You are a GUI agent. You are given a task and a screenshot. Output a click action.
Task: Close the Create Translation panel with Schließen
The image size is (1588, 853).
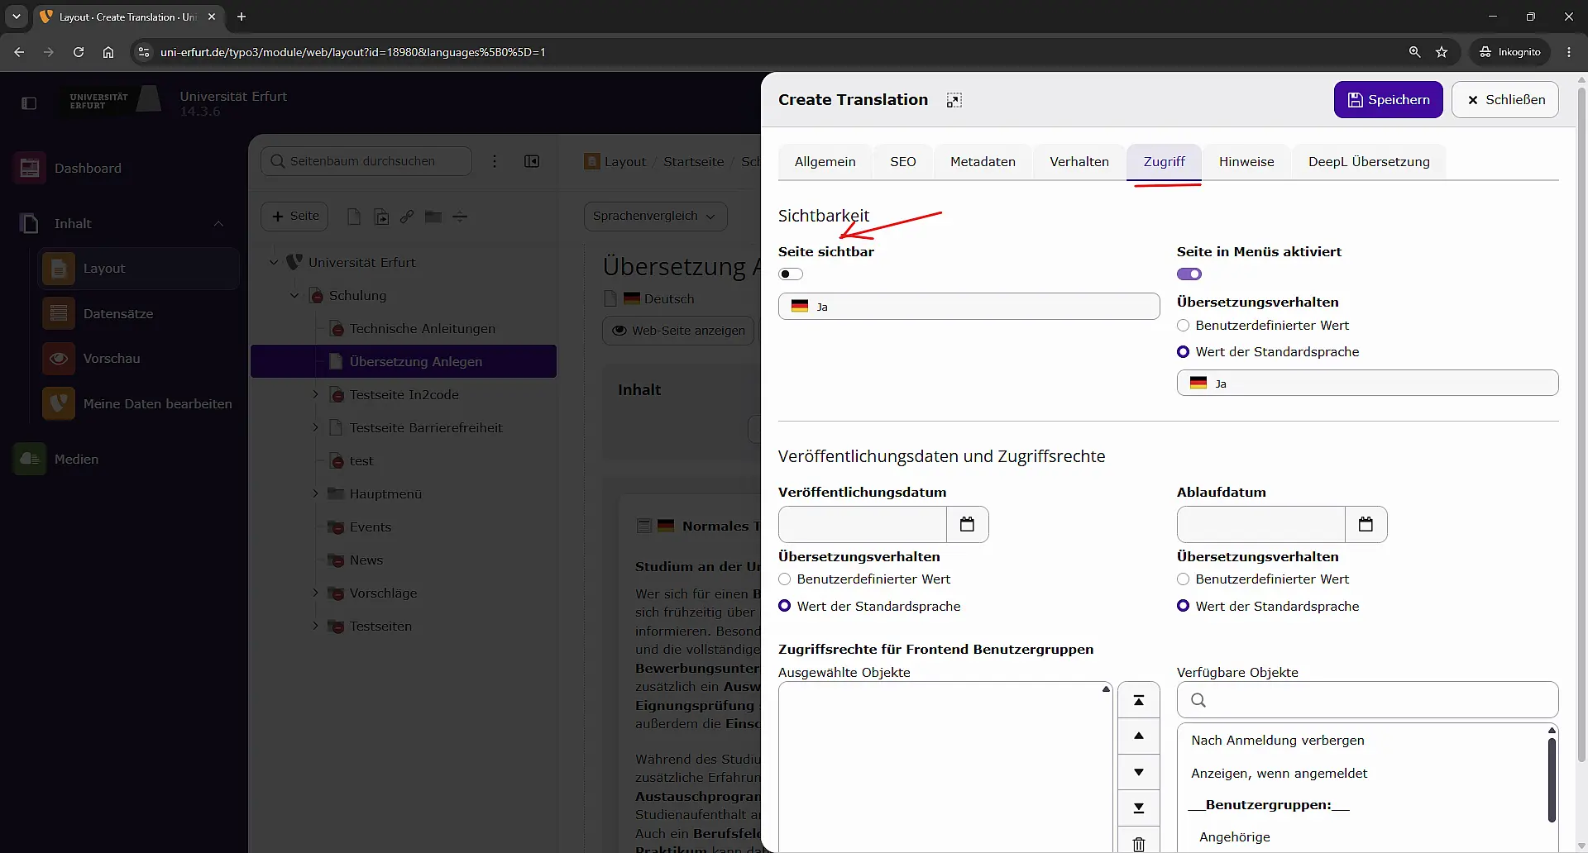(x=1504, y=99)
